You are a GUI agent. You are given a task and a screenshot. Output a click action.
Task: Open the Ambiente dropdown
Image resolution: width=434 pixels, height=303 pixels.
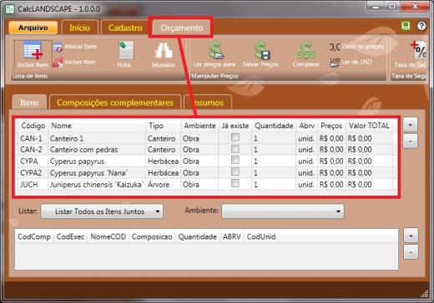(x=283, y=211)
